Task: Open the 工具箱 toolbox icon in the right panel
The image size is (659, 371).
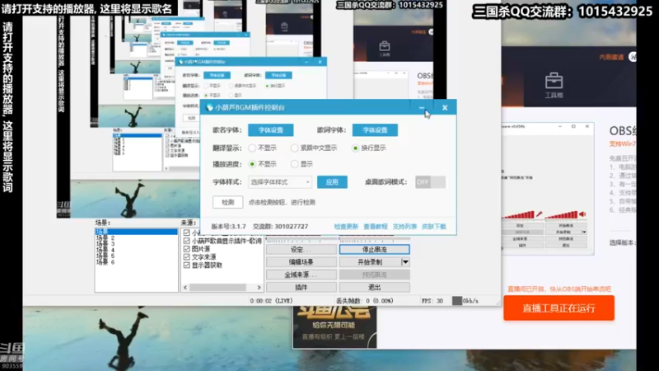Action: pos(554,86)
